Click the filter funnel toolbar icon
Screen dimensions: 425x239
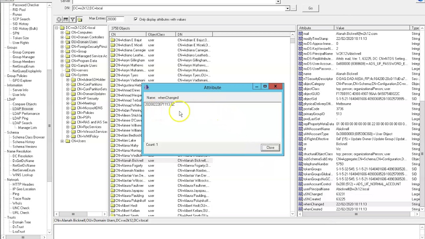(x=72, y=20)
